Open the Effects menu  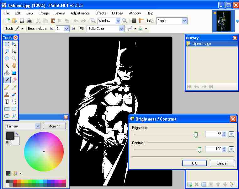tap(101, 13)
